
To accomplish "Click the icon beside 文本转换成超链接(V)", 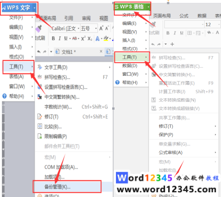I will pos(154,108).
